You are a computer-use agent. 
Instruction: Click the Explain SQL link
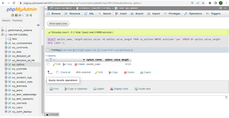90,50
